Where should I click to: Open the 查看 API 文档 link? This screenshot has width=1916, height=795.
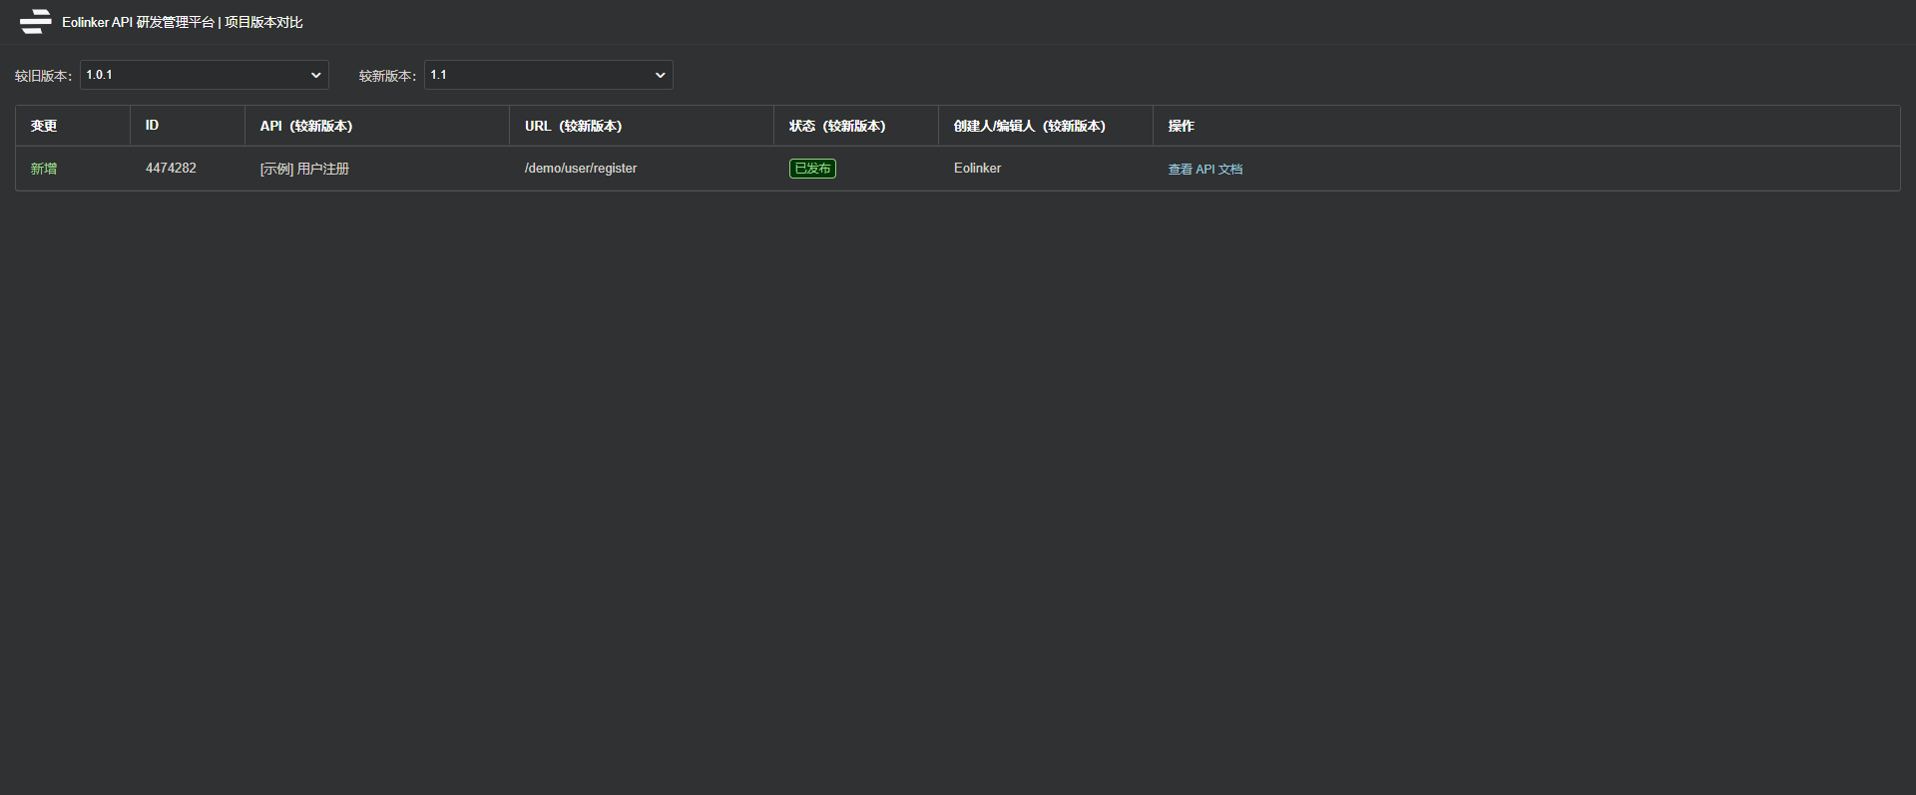[x=1205, y=170]
